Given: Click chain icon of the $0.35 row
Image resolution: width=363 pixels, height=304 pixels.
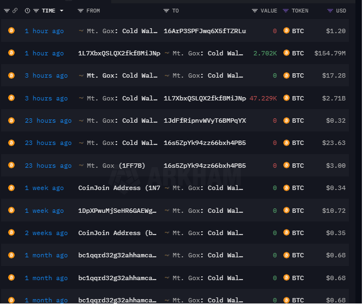Looking at the screenshot, I should pyautogui.click(x=11, y=232).
